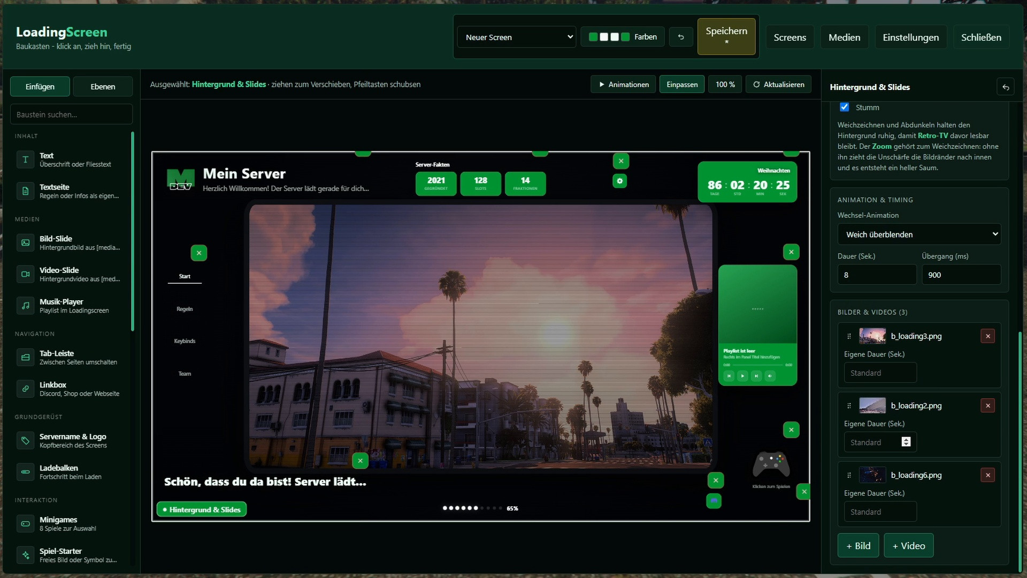Viewport: 1027px width, 578px height.
Task: Click the Tab-Leiste icon
Action: (x=25, y=357)
